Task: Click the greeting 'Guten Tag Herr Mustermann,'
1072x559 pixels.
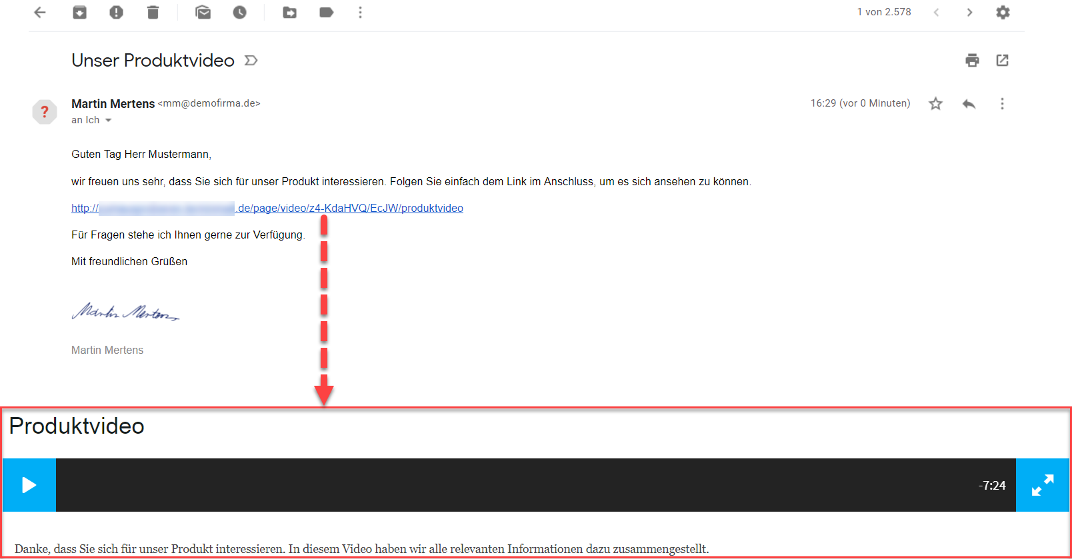Action: (141, 155)
